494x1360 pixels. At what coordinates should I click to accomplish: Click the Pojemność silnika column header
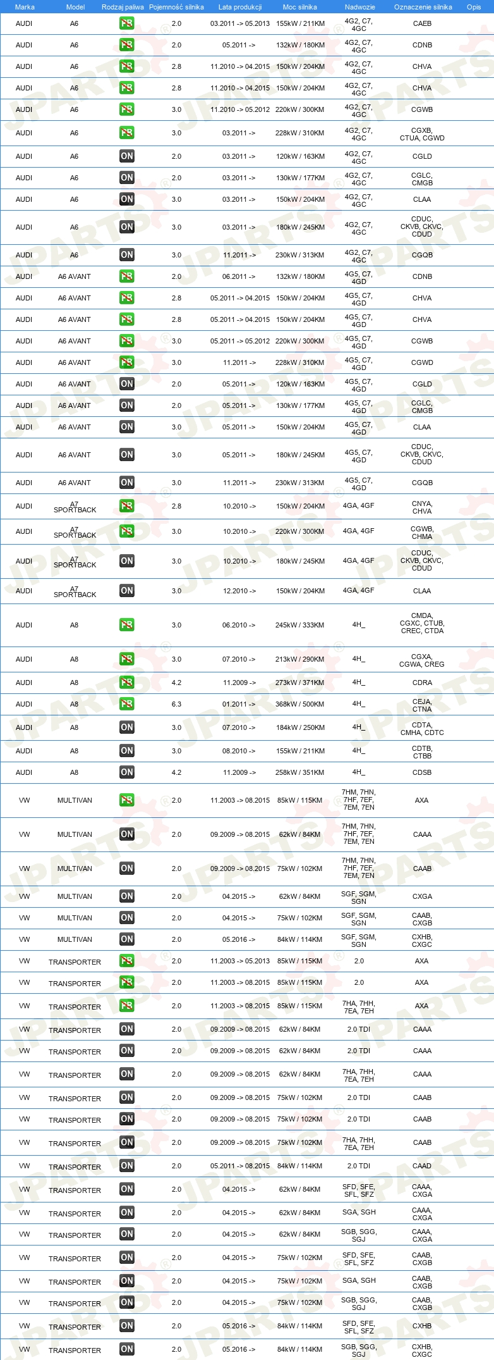[176, 7]
